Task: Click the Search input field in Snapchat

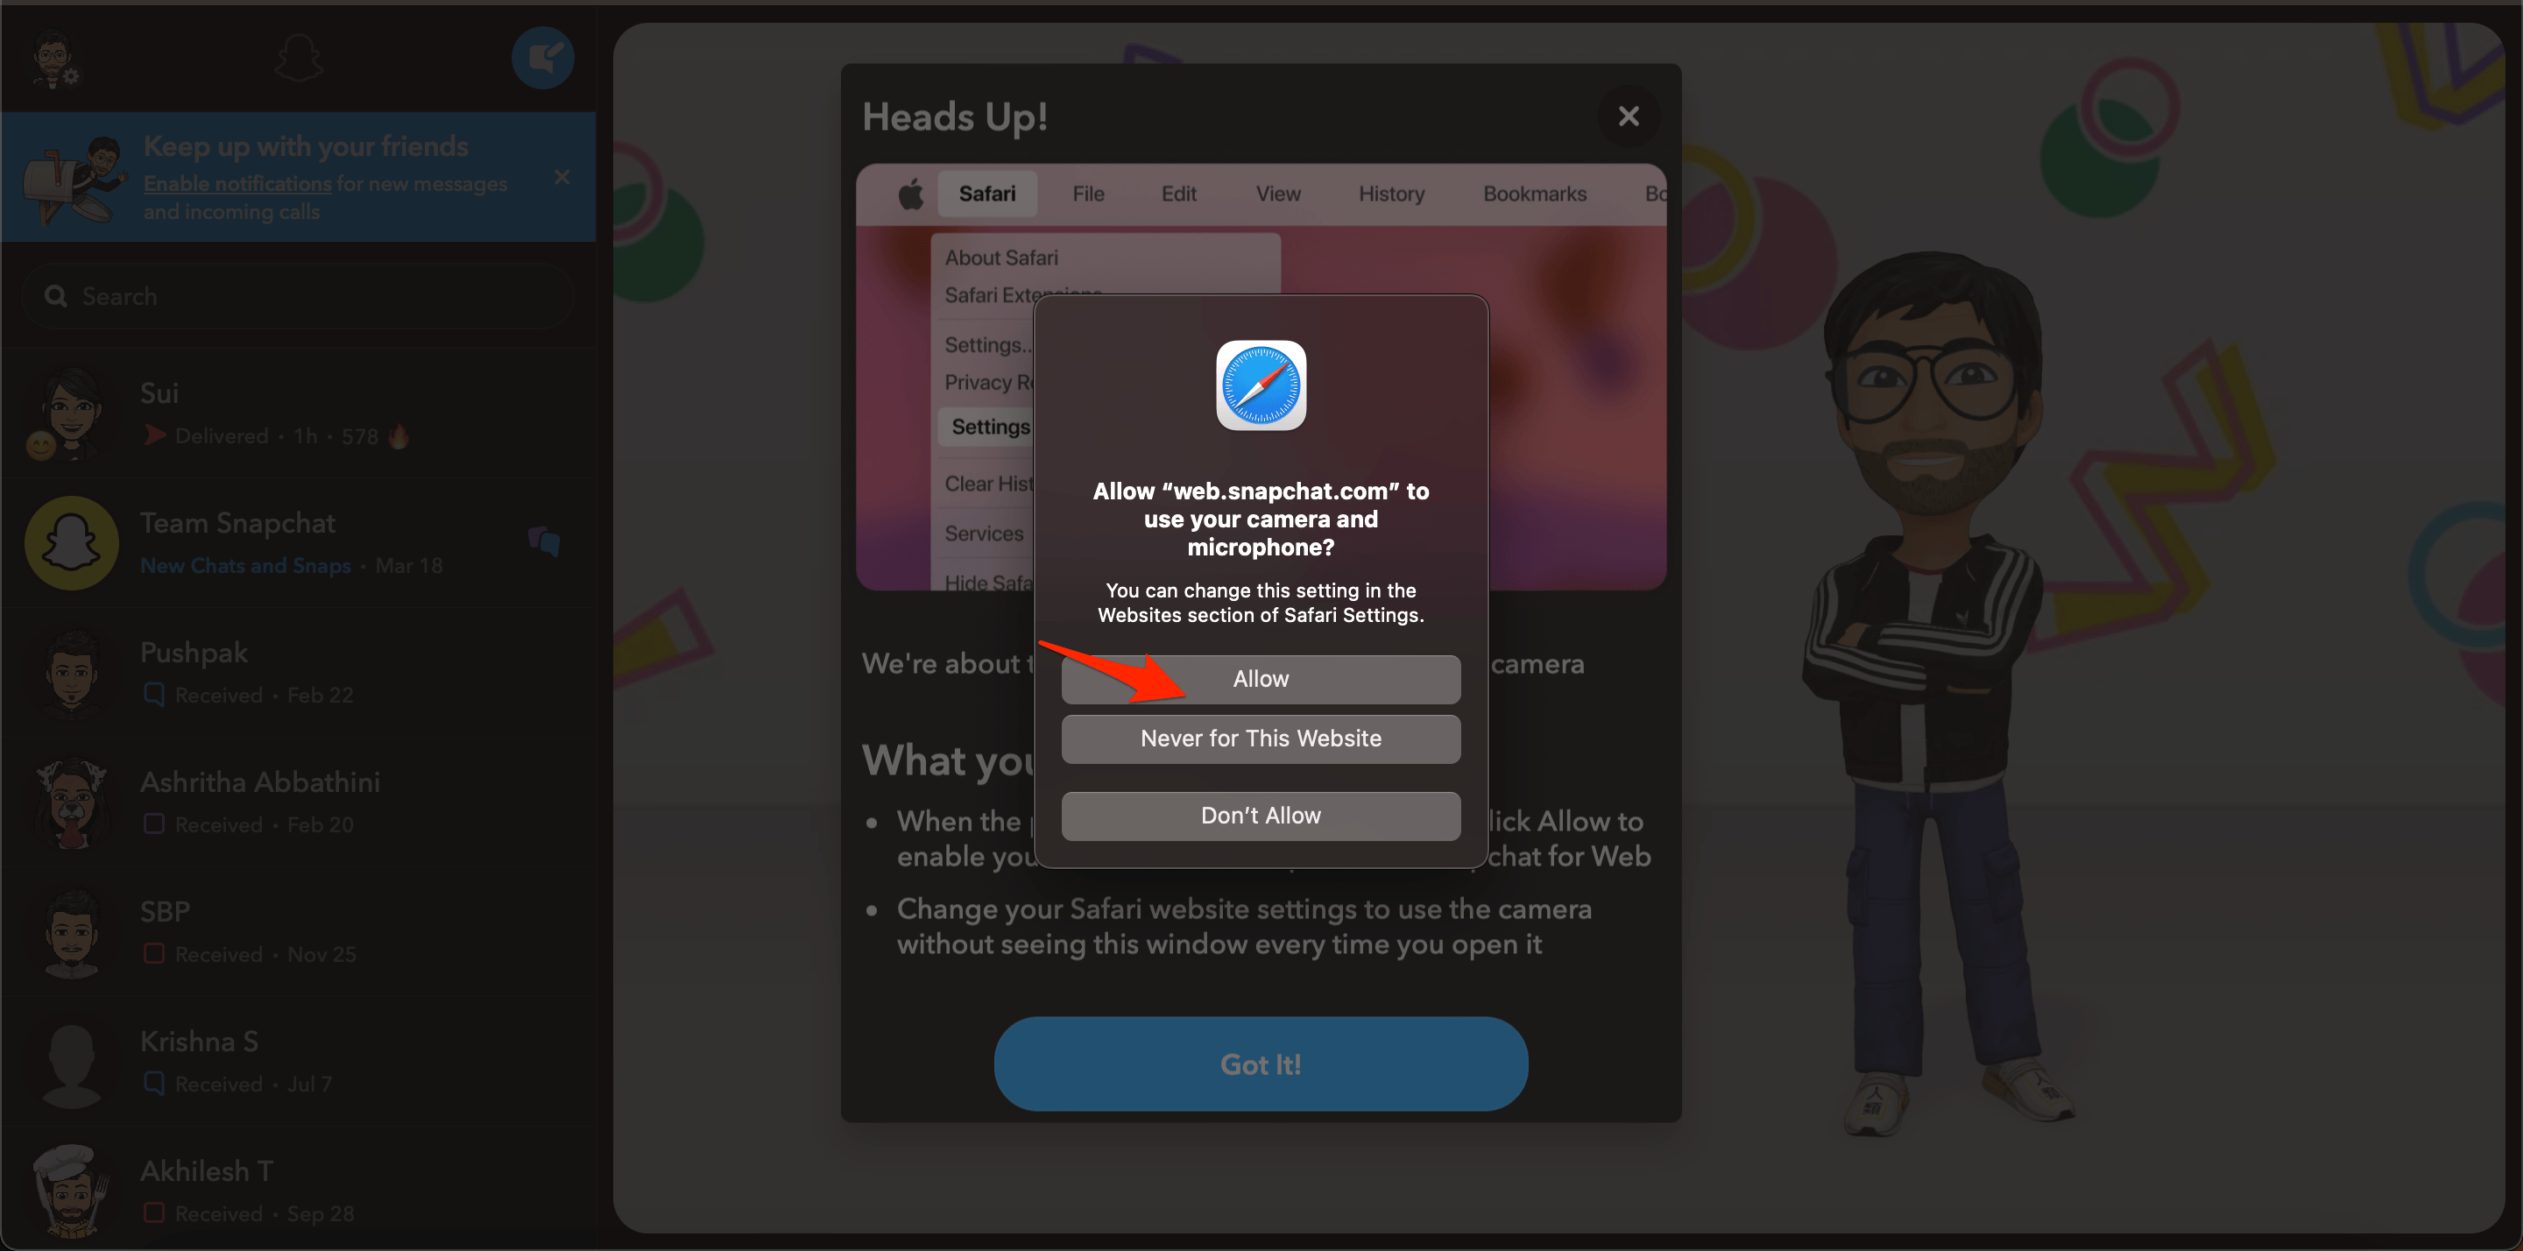Action: coord(298,294)
